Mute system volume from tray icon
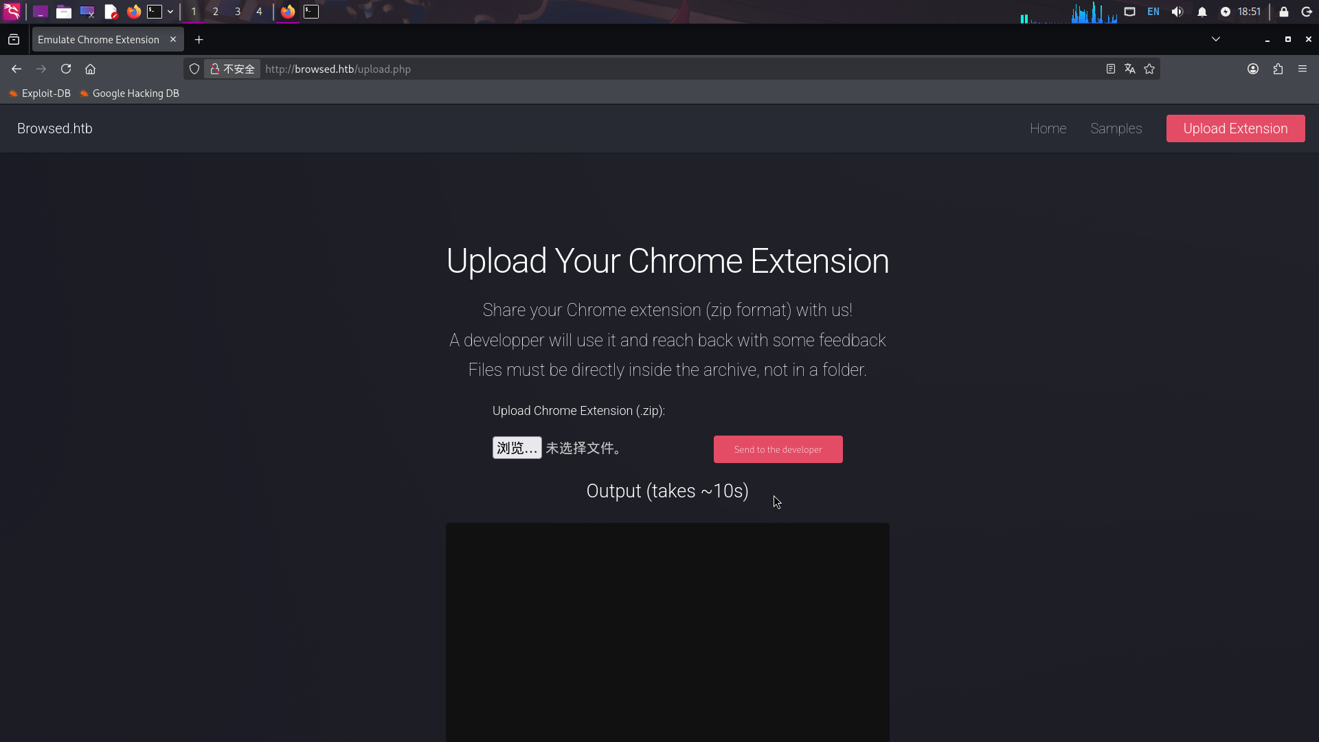1319x742 pixels. (1177, 12)
